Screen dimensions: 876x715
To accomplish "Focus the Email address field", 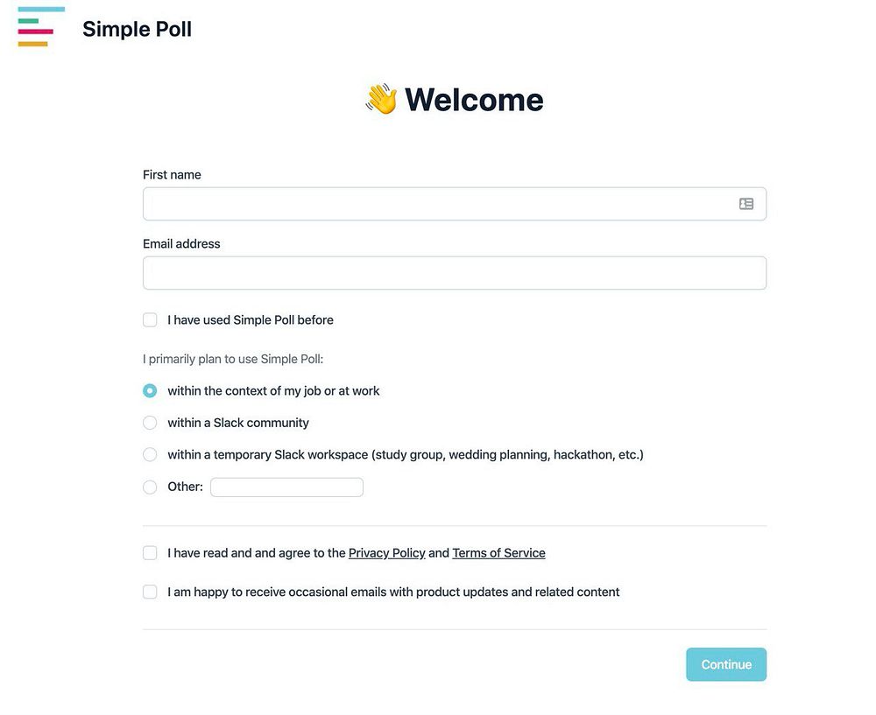I will tap(454, 273).
